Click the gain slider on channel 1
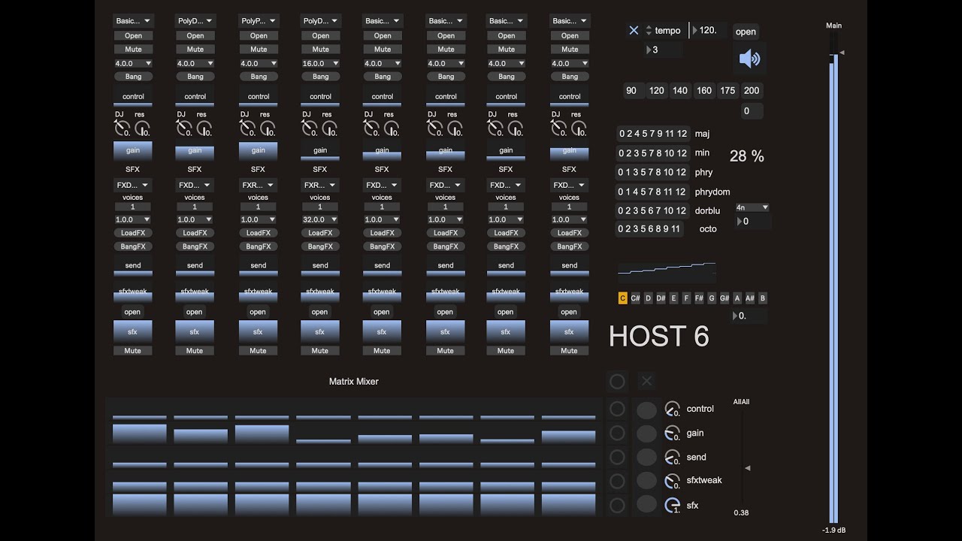 click(133, 150)
